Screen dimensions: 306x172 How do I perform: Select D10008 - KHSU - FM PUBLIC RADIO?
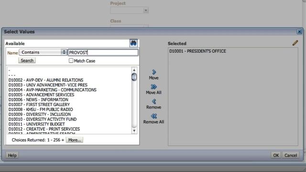[x=41, y=109]
